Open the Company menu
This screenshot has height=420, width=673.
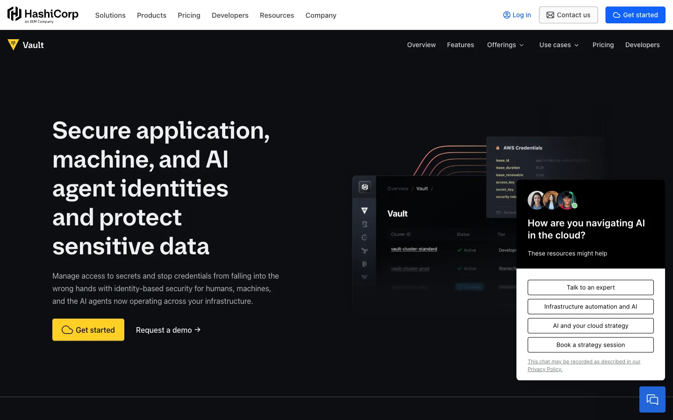click(321, 15)
